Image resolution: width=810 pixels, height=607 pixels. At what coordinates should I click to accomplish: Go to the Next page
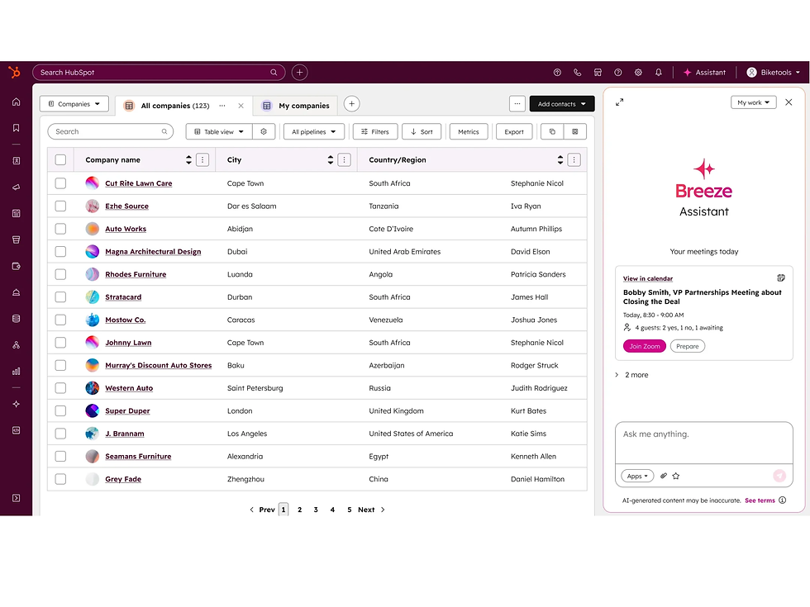click(371, 510)
